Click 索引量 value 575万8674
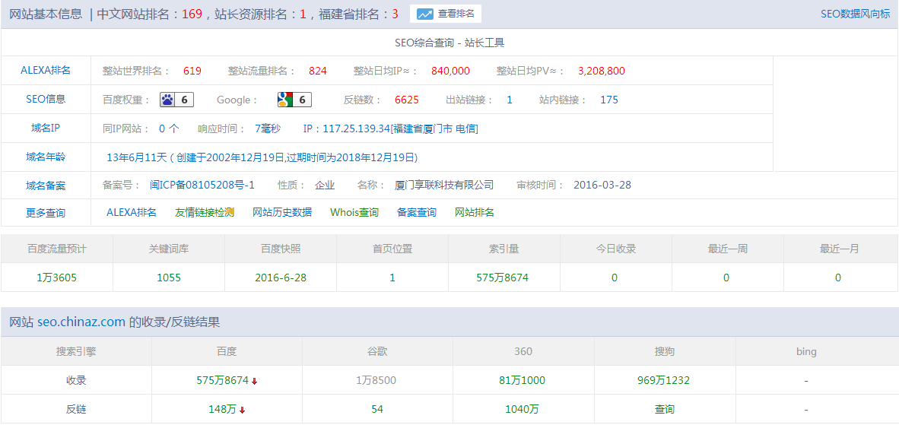Image resolution: width=899 pixels, height=425 pixels. click(x=502, y=278)
